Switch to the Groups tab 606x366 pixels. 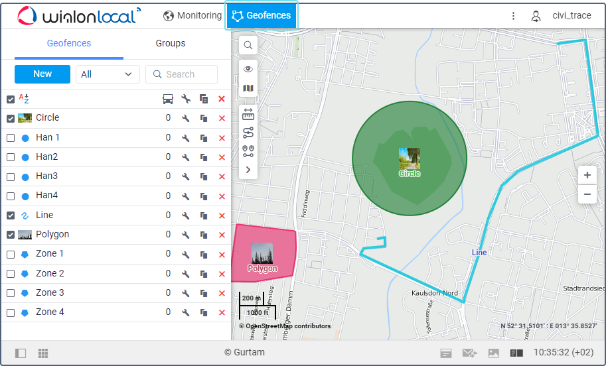[x=171, y=44]
